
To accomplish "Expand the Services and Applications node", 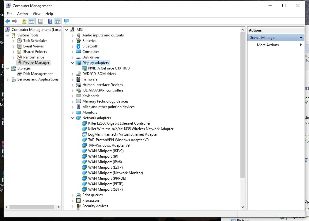I will tap(7, 80).
